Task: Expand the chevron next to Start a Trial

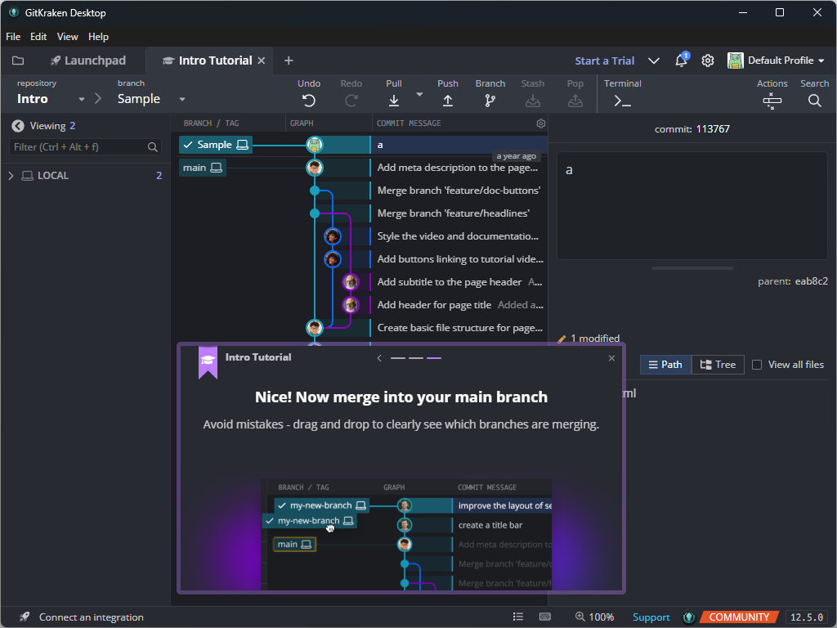Action: click(x=653, y=61)
